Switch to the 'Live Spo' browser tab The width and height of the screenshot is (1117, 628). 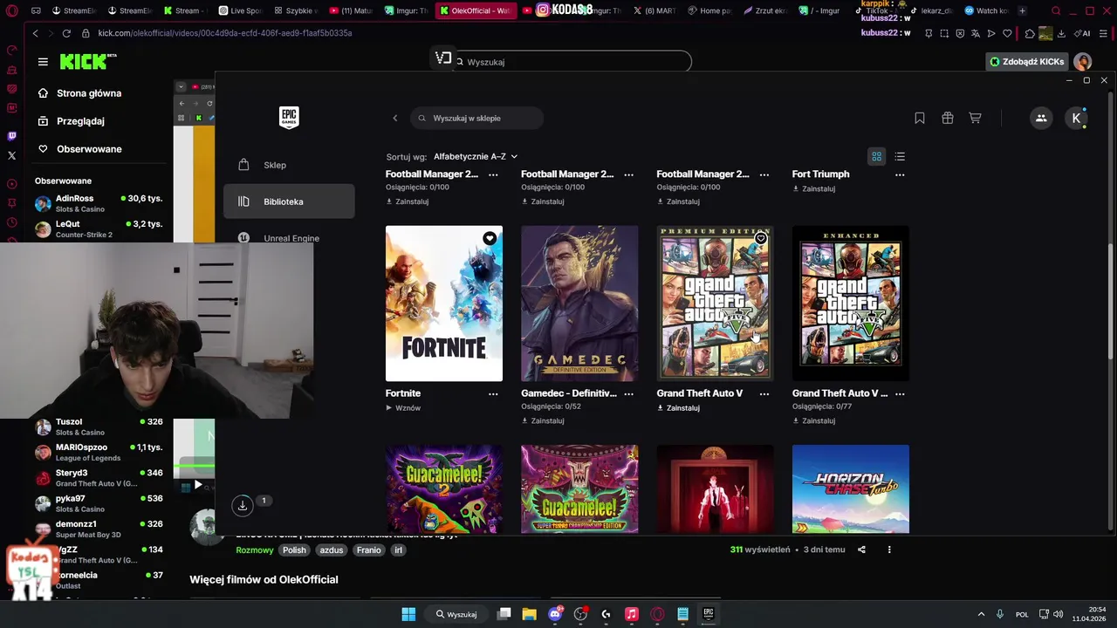tap(240, 10)
